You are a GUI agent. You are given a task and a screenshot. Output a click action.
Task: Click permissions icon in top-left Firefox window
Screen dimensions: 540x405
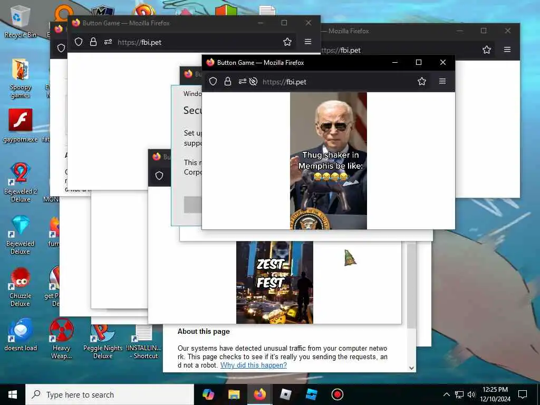tap(108, 42)
